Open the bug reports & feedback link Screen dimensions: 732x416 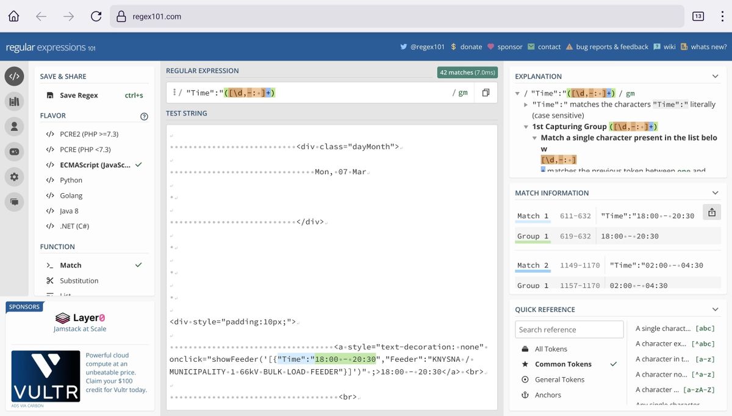coord(612,47)
